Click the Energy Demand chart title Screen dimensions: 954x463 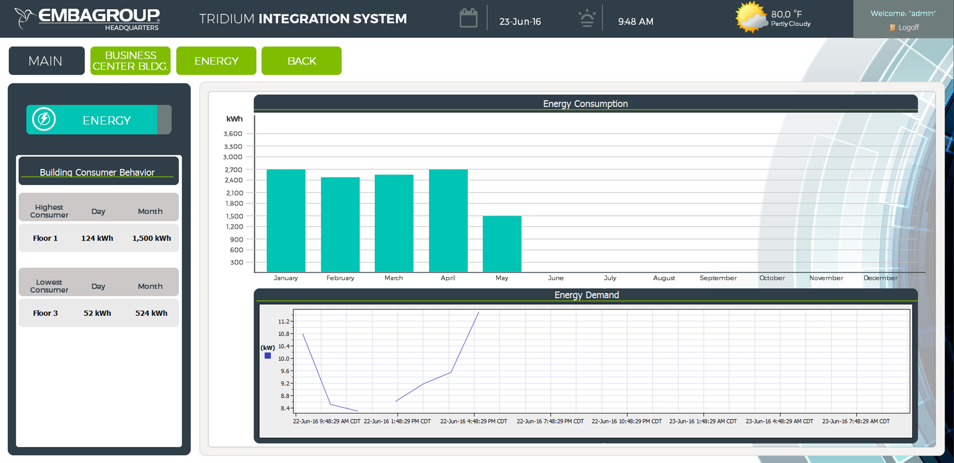[586, 295]
